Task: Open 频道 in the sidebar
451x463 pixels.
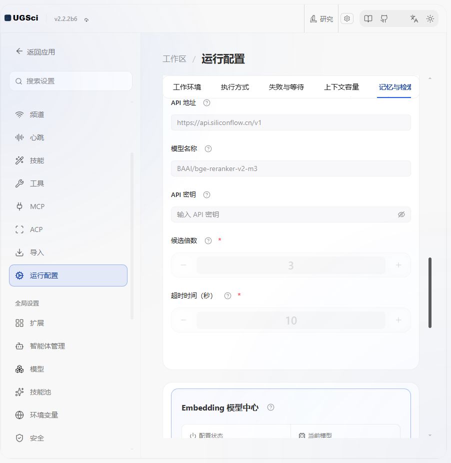Action: tap(68, 114)
